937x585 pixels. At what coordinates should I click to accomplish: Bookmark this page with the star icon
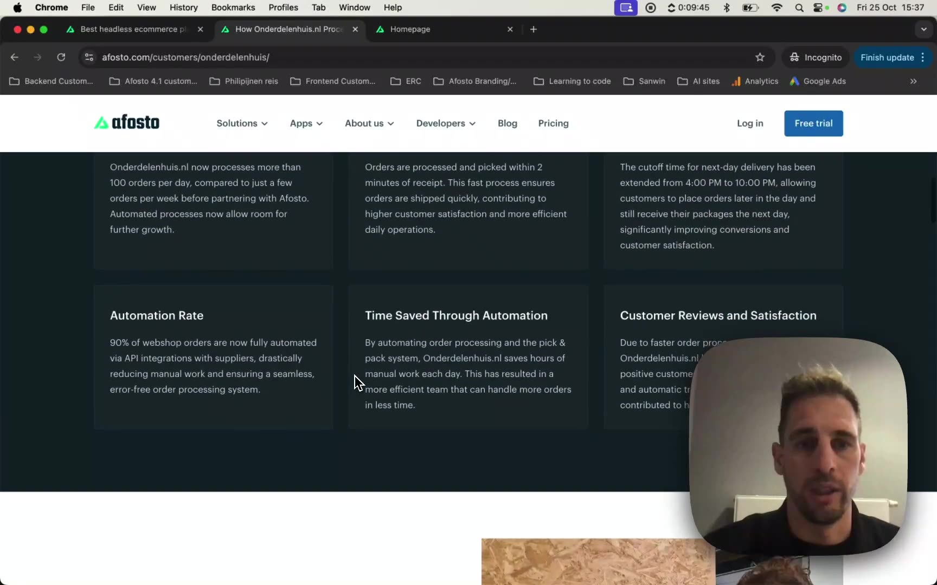[x=760, y=57]
